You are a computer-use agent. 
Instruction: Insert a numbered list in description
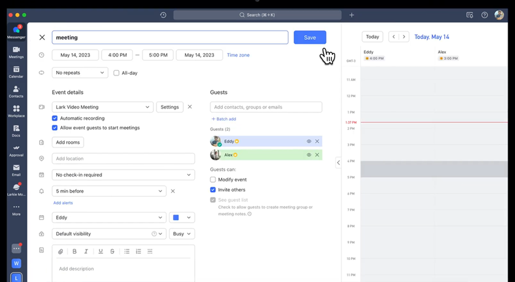click(x=138, y=251)
